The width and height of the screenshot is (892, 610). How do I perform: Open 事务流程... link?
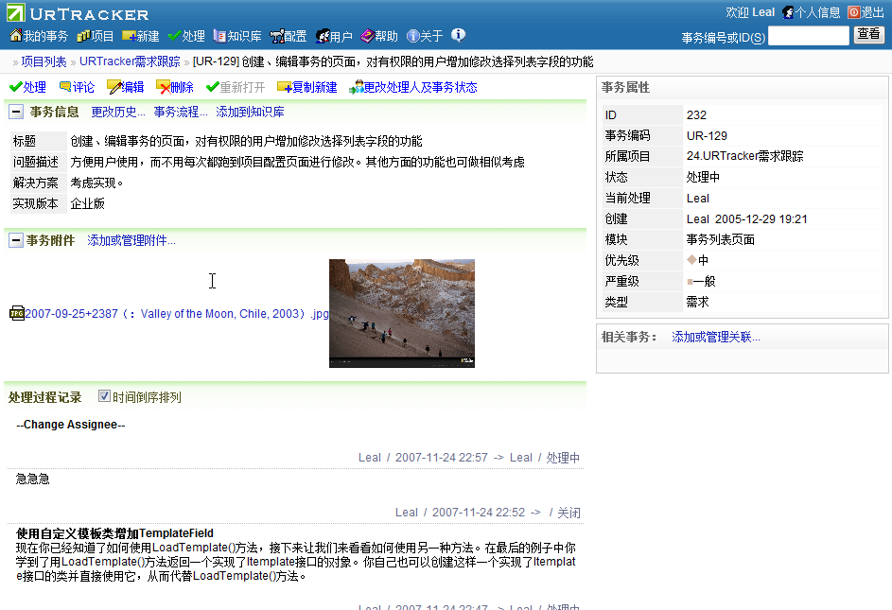[181, 113]
